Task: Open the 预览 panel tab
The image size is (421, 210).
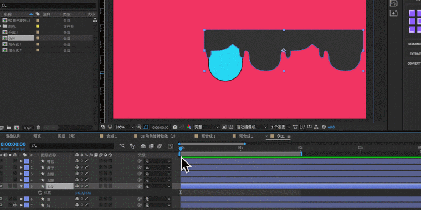Action: (37, 136)
